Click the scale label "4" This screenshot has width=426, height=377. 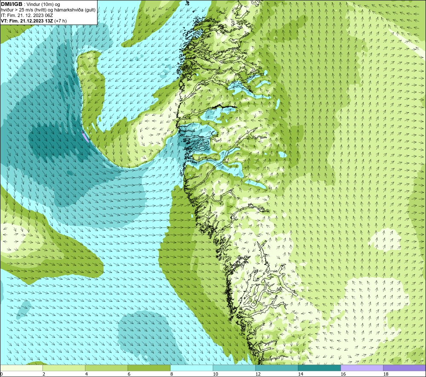[x=86, y=374]
